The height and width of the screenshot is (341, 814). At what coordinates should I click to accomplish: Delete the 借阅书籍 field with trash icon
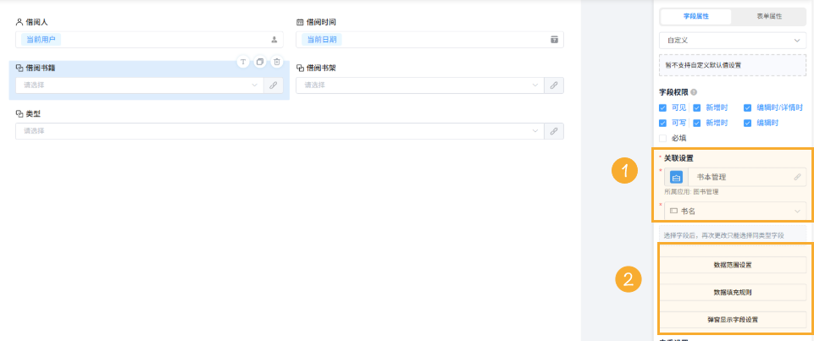(x=277, y=62)
